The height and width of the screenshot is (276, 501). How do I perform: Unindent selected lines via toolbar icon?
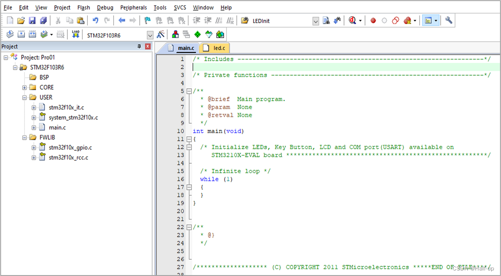(208, 21)
